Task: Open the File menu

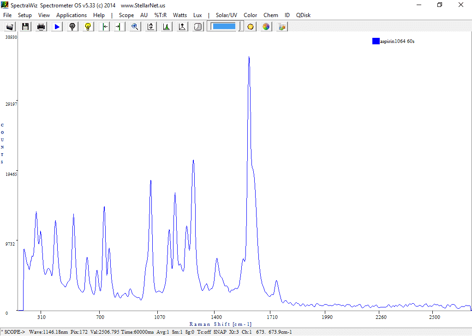Action: tap(7, 15)
